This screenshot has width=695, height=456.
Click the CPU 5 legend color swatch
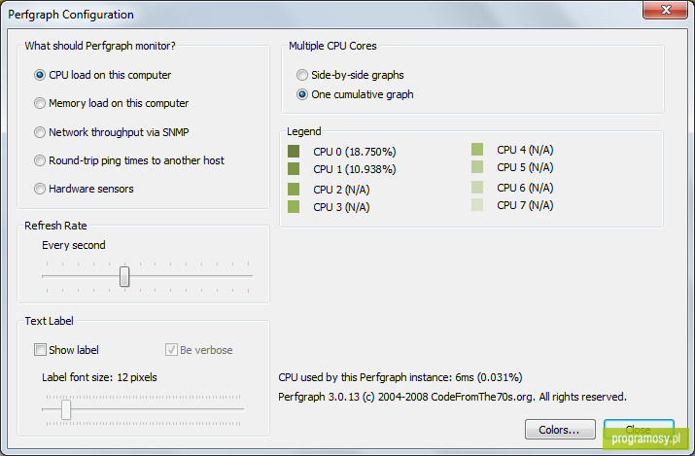[477, 166]
